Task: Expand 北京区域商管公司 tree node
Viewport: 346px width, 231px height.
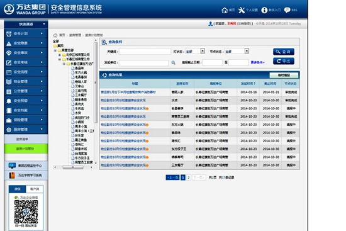Action: pyautogui.click(x=60, y=55)
